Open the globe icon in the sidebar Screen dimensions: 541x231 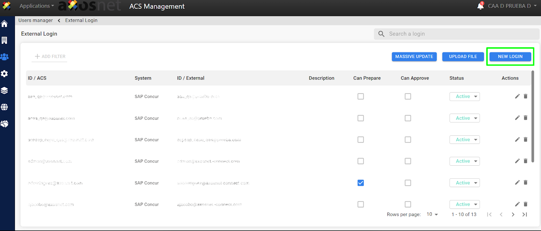(4, 107)
